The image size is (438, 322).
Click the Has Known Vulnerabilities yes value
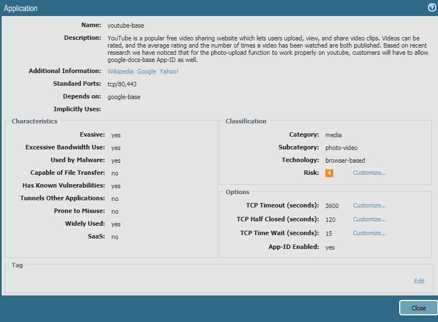point(116,186)
